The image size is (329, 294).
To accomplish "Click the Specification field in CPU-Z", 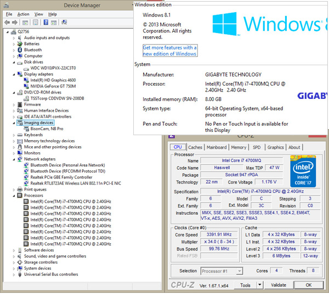I will [x=260, y=191].
